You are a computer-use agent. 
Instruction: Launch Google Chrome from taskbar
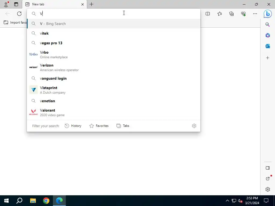coord(46,201)
